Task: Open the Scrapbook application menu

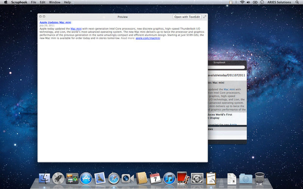Action: pos(19,2)
